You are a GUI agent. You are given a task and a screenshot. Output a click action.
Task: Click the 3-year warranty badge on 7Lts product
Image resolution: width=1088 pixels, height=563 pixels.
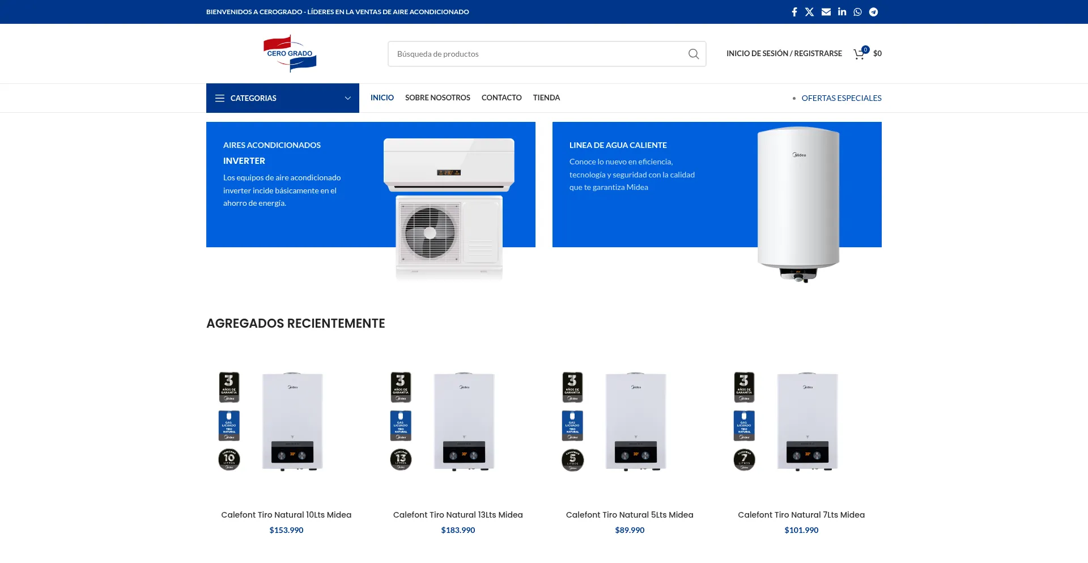tap(744, 387)
